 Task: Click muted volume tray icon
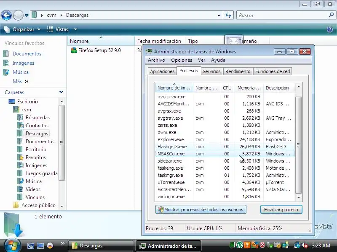[305, 245]
